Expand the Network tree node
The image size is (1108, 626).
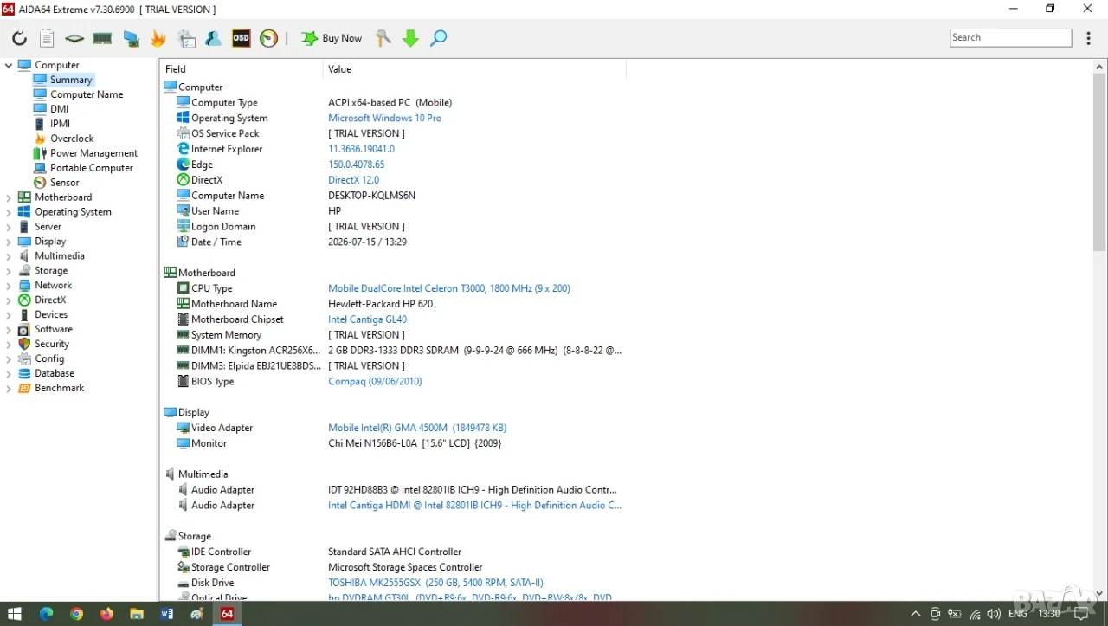point(9,286)
